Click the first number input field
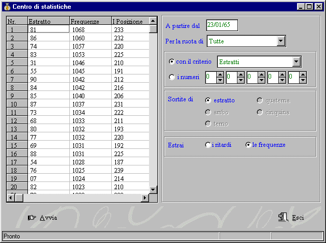This screenshot has width=326, height=243. (211, 78)
